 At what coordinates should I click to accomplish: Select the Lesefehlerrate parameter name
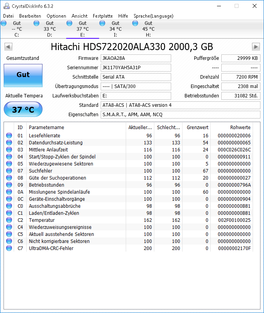click(x=45, y=136)
